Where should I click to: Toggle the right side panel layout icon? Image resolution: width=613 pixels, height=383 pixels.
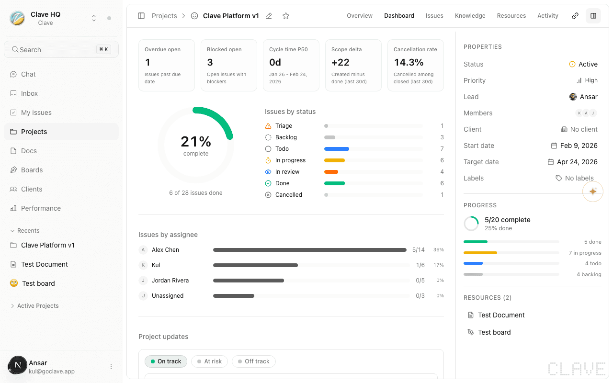pyautogui.click(x=593, y=16)
